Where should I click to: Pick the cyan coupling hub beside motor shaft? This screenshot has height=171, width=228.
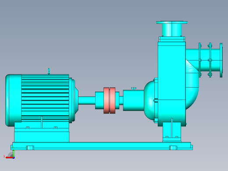(x=100, y=100)
